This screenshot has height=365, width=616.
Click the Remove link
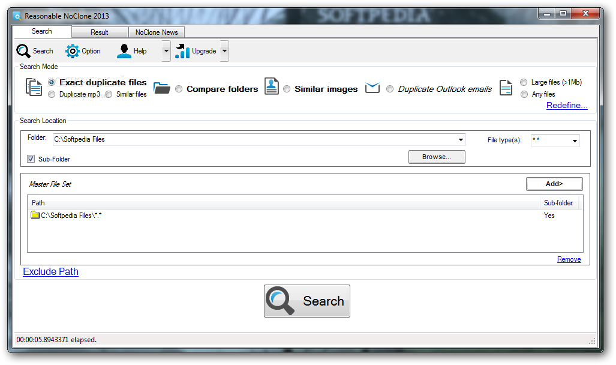click(569, 259)
